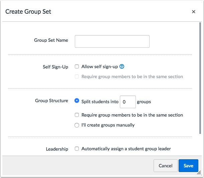Enable the Allow self sign-up checkbox
The width and height of the screenshot is (204, 178).
(77, 66)
